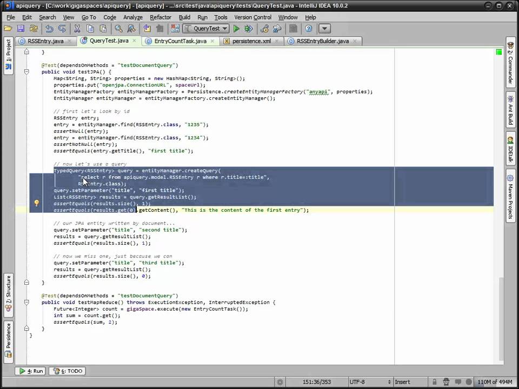This screenshot has width=519, height=389.
Task: Open the Ant Build side panel
Action: 510,110
